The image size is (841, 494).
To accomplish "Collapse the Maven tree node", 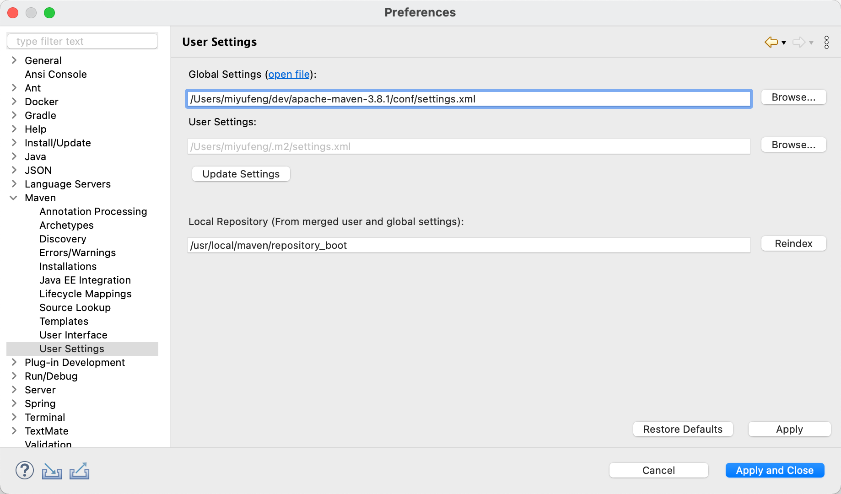I will (x=14, y=198).
